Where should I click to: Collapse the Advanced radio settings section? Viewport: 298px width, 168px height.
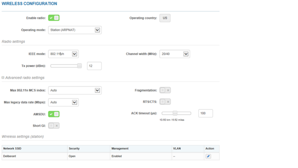click(3, 78)
